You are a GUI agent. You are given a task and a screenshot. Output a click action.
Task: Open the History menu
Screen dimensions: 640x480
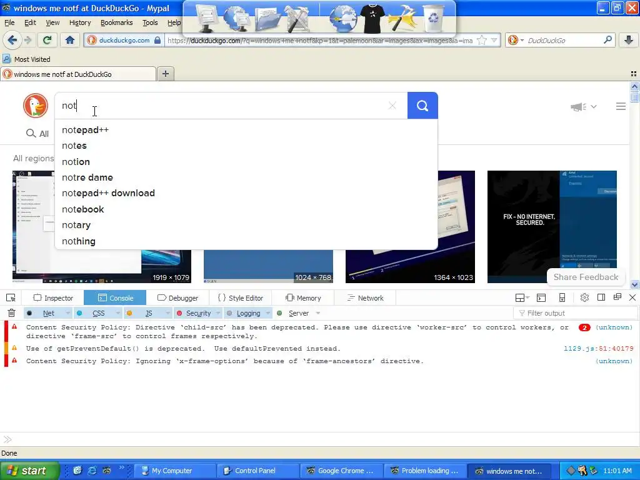[x=79, y=22]
